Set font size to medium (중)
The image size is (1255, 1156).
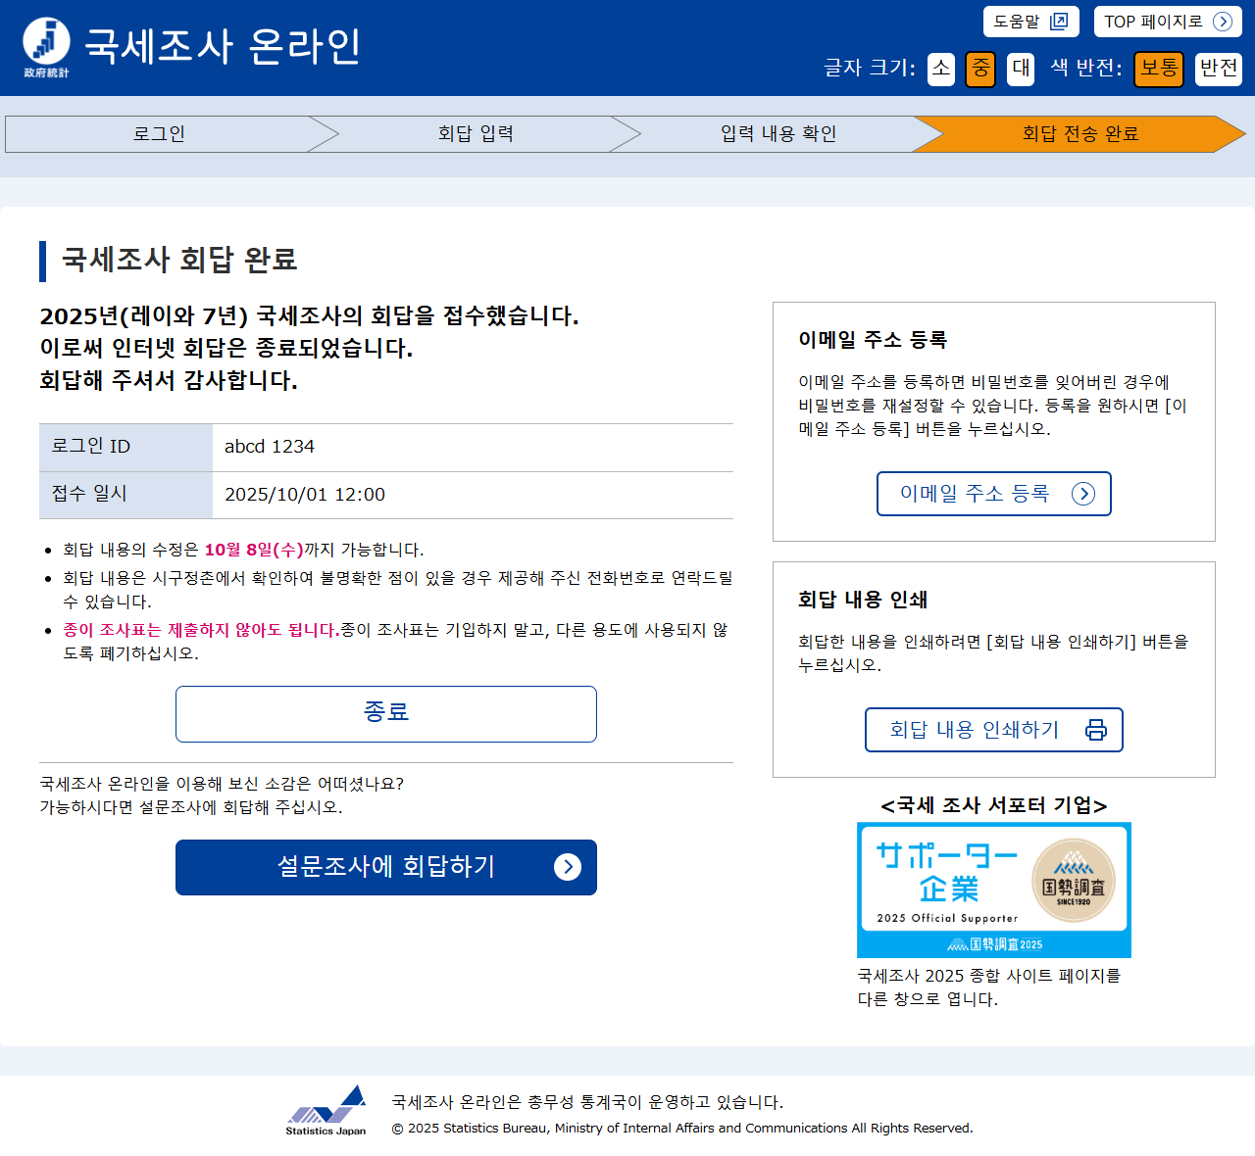980,69
